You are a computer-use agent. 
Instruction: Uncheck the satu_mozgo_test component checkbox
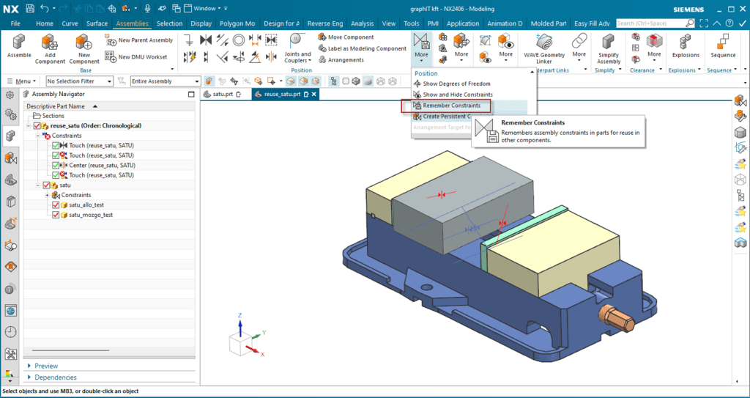(x=56, y=215)
